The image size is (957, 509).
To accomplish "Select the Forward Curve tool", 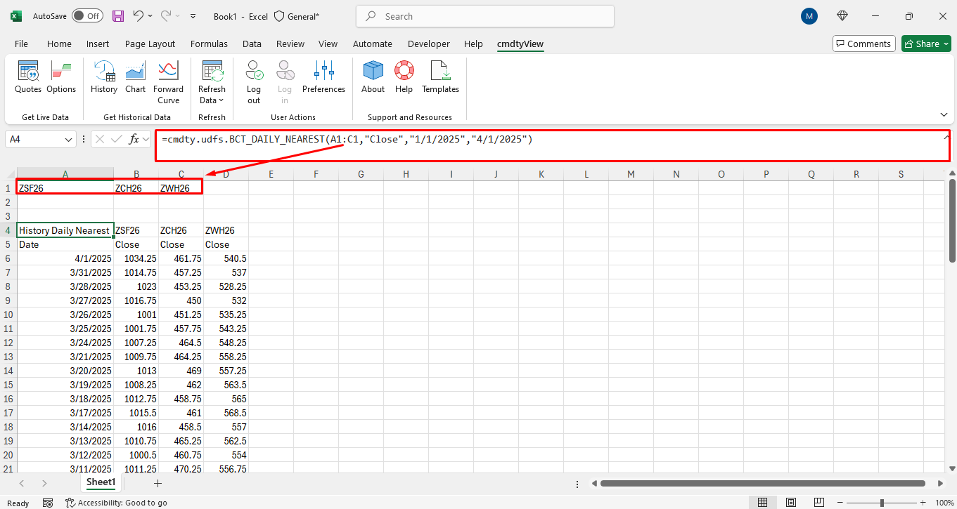I will click(168, 82).
